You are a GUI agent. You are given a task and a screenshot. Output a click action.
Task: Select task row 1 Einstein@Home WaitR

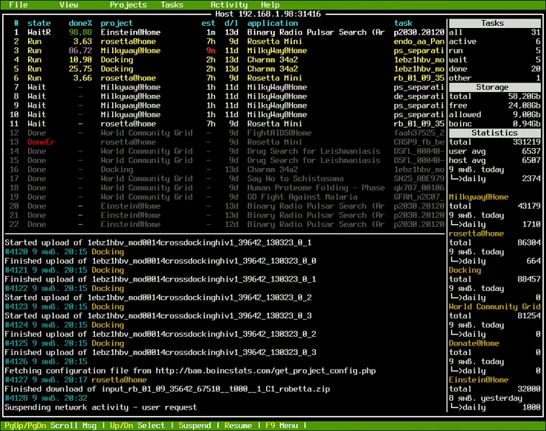[x=224, y=32]
